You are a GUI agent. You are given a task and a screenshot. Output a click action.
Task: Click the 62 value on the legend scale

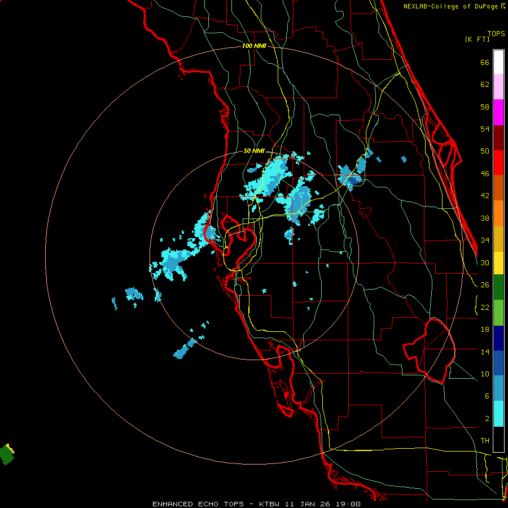485,85
